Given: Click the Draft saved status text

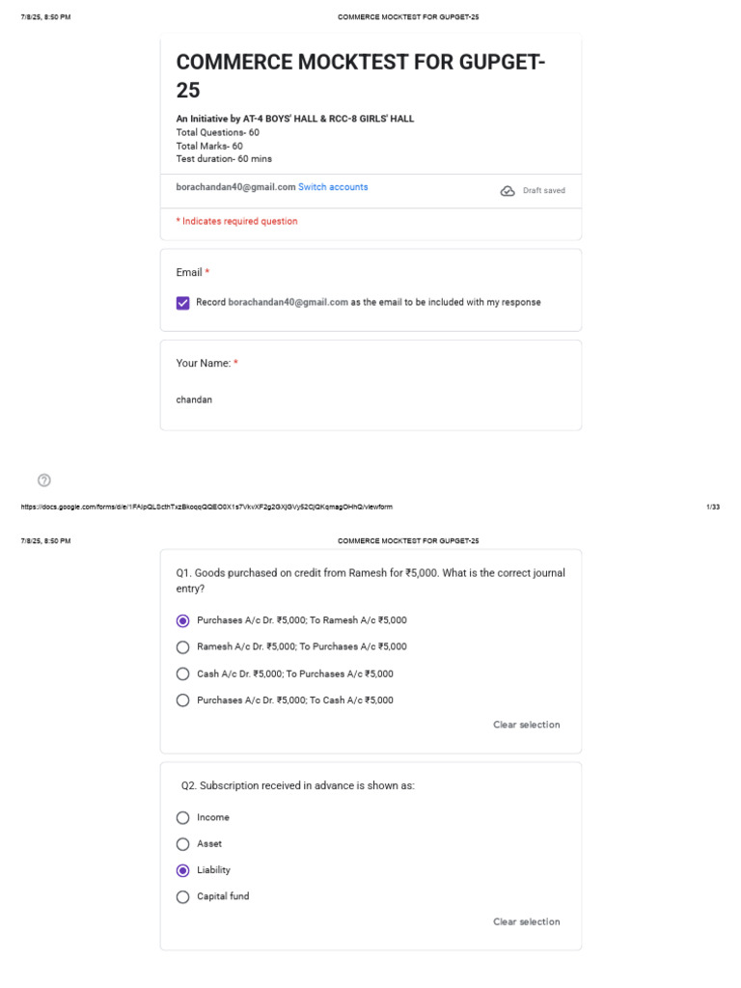Looking at the screenshot, I should pos(544,190).
